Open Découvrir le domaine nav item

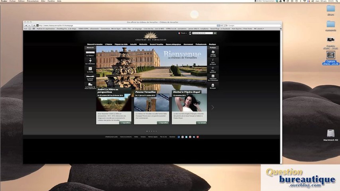(95, 44)
